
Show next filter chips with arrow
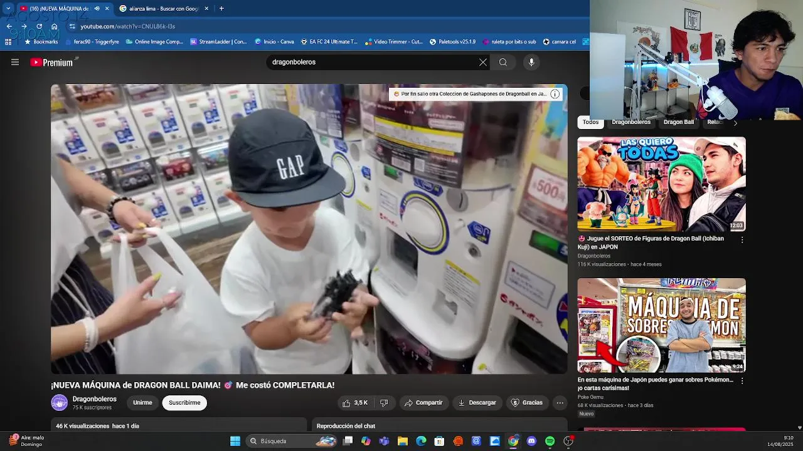(x=735, y=123)
